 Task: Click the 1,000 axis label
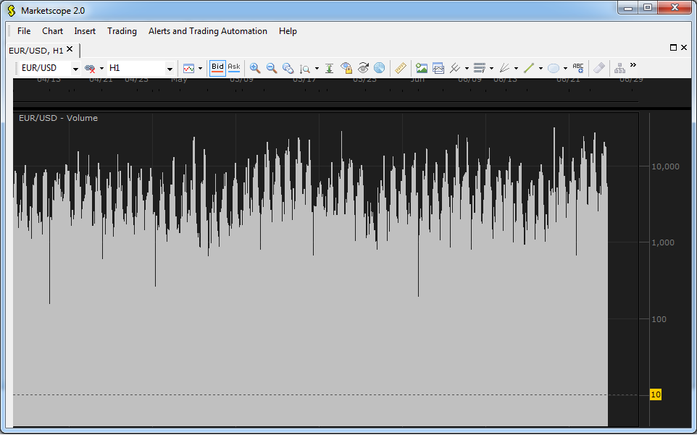click(x=663, y=242)
